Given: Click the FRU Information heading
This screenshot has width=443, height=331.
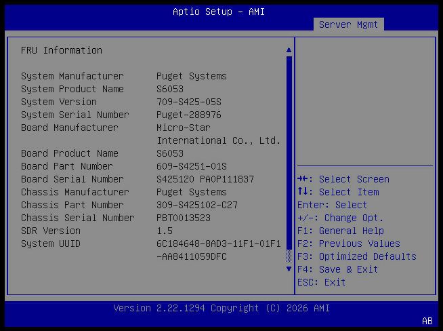Looking at the screenshot, I should 62,50.
